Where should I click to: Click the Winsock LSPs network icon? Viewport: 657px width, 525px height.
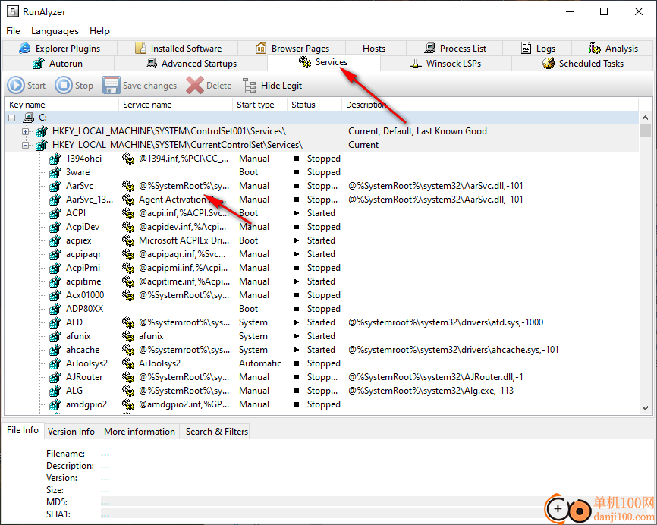point(416,64)
